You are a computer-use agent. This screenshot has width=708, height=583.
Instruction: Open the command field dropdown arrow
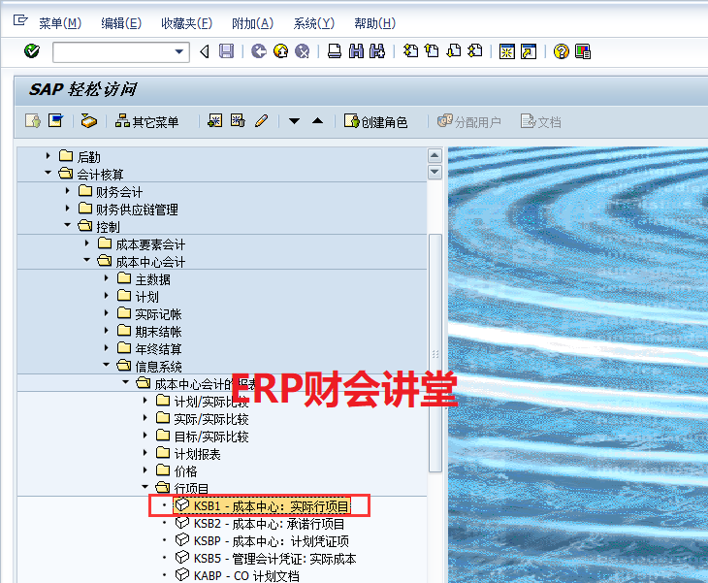[x=179, y=51]
